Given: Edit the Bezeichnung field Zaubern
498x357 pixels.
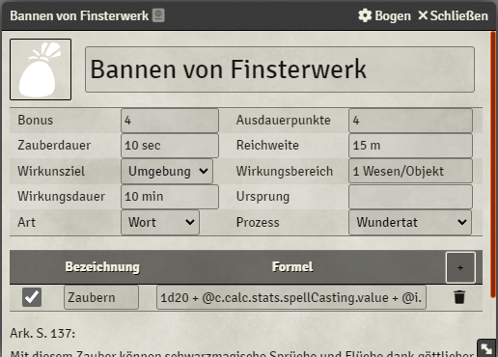Looking at the screenshot, I should click(101, 297).
